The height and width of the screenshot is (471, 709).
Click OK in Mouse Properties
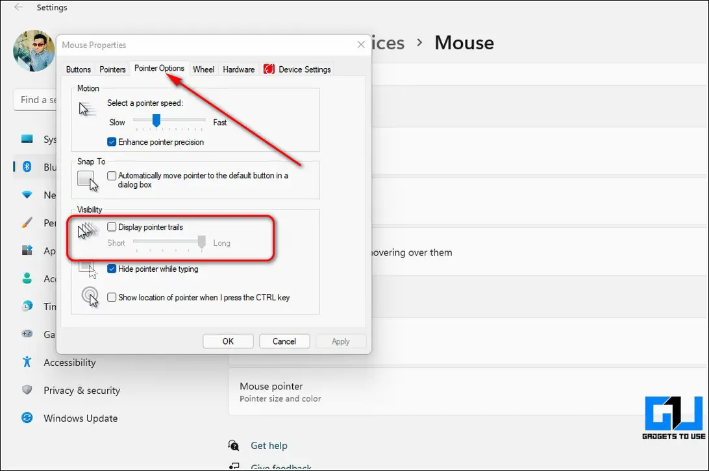click(x=228, y=341)
